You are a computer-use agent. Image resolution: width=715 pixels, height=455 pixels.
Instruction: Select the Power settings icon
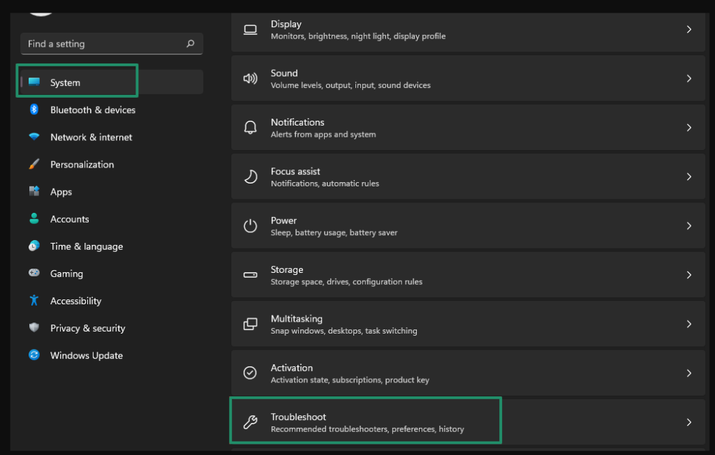tap(251, 225)
